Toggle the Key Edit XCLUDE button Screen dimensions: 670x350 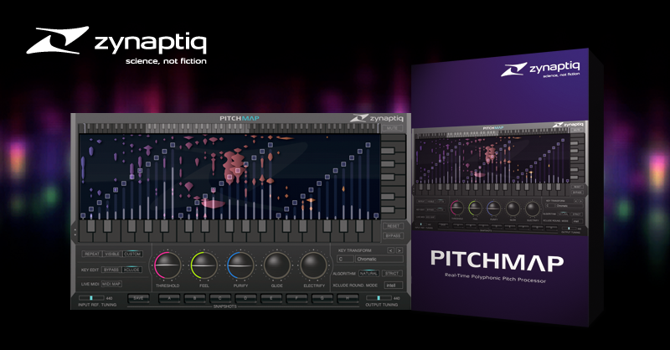click(x=131, y=270)
